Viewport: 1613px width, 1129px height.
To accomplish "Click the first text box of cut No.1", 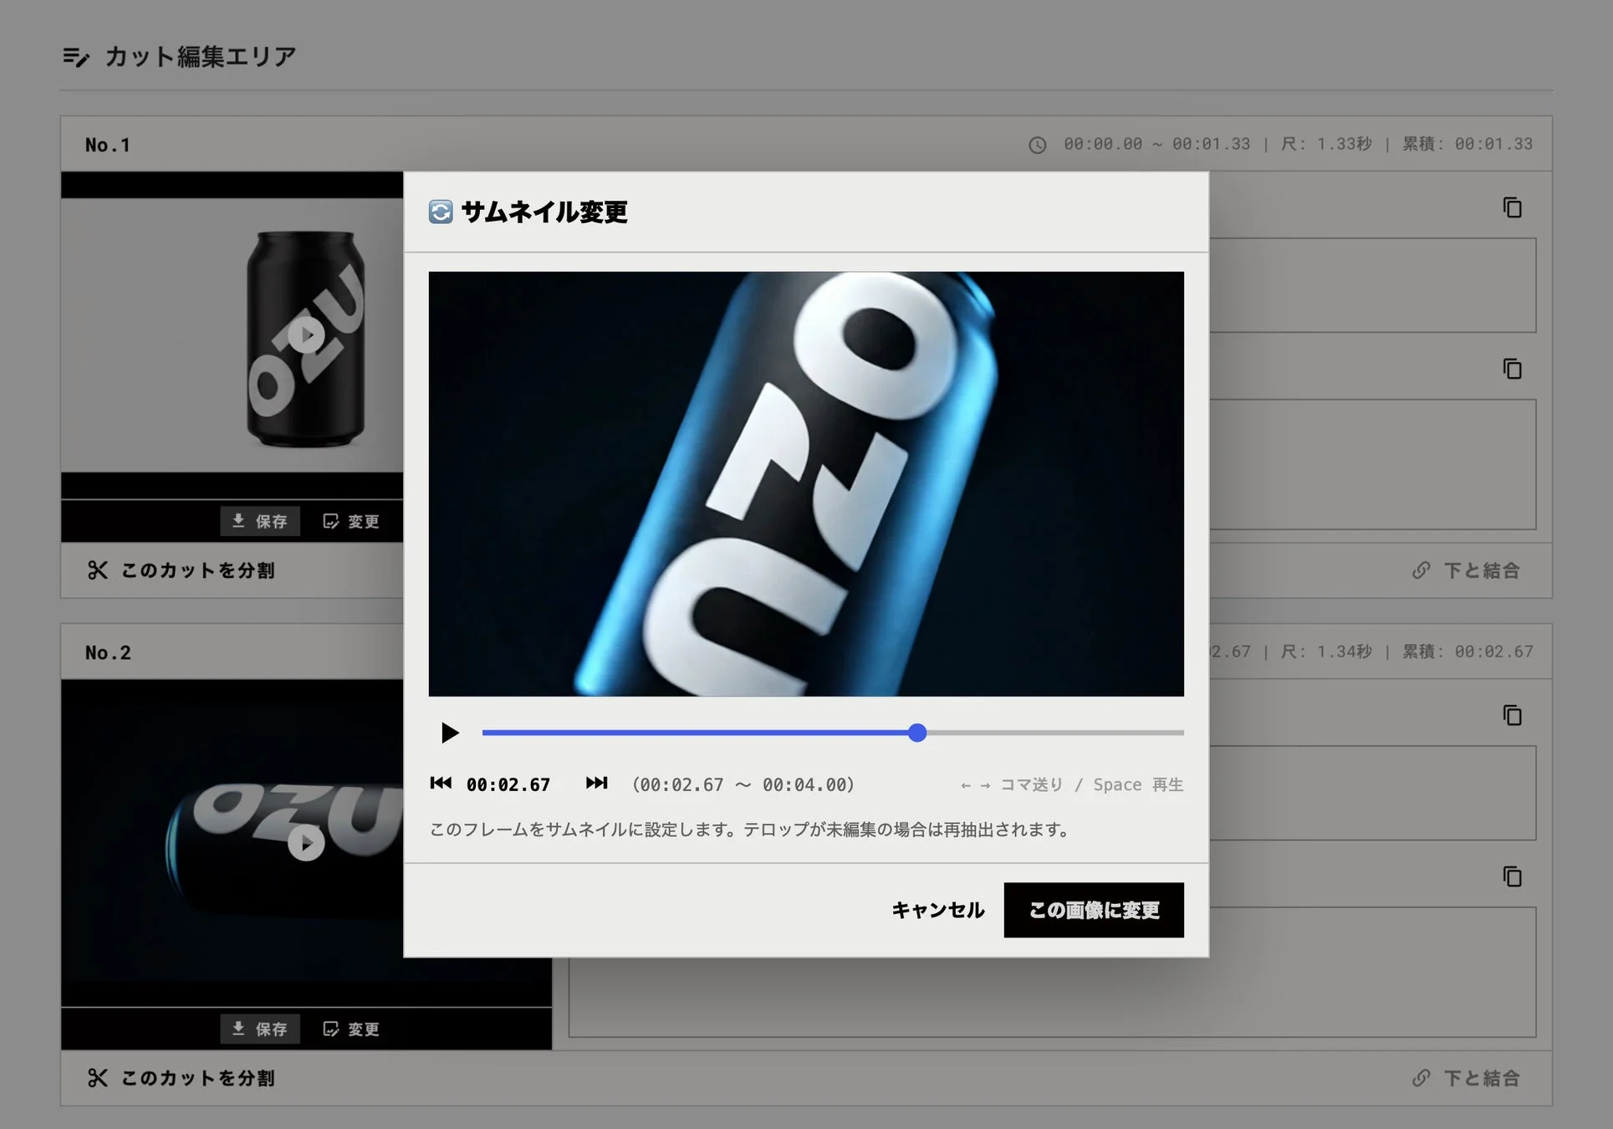I will click(x=1372, y=285).
